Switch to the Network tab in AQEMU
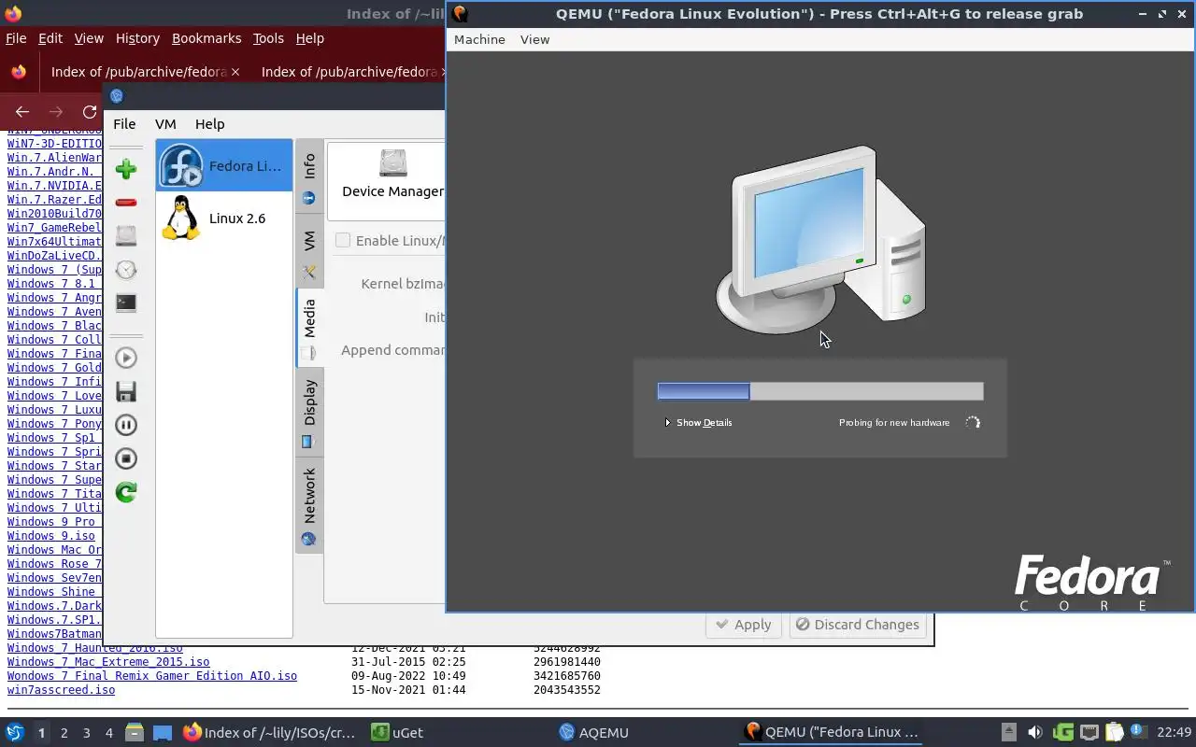Viewport: 1196px width, 747px height. point(309,505)
